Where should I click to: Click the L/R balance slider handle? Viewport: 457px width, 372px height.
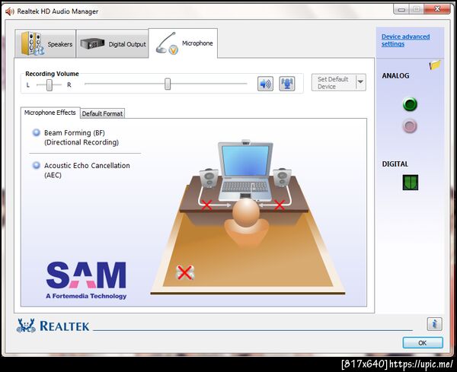[50, 85]
